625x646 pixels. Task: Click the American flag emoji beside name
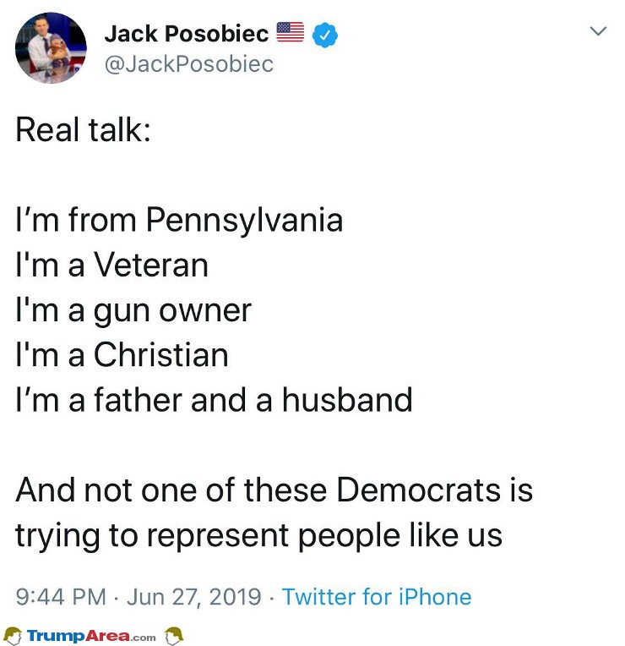click(290, 32)
